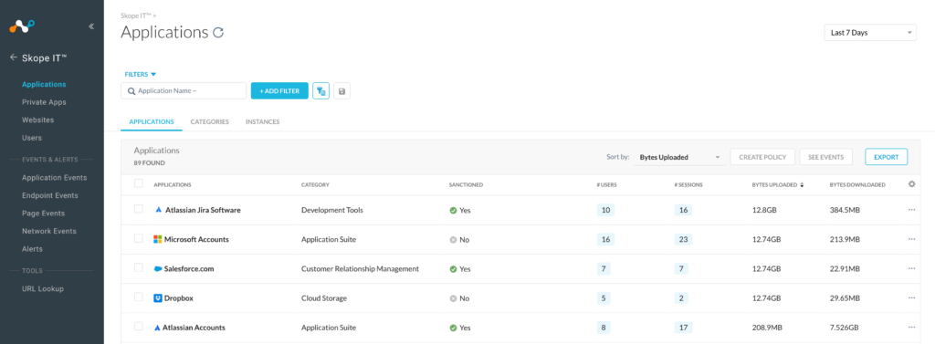Tick the checkbox for Microsoft Accounts
Viewport: 935px width, 344px height.
tap(139, 238)
